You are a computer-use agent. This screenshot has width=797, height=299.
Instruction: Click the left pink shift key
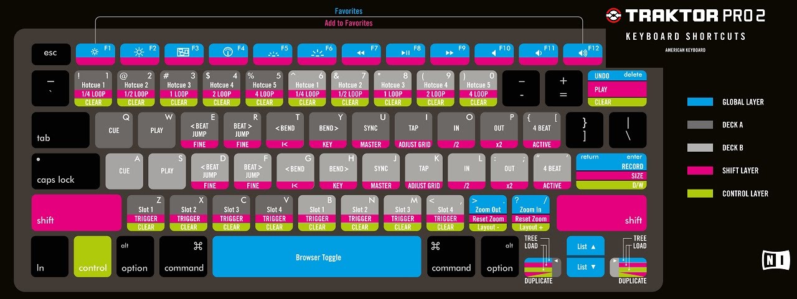pyautogui.click(x=77, y=213)
